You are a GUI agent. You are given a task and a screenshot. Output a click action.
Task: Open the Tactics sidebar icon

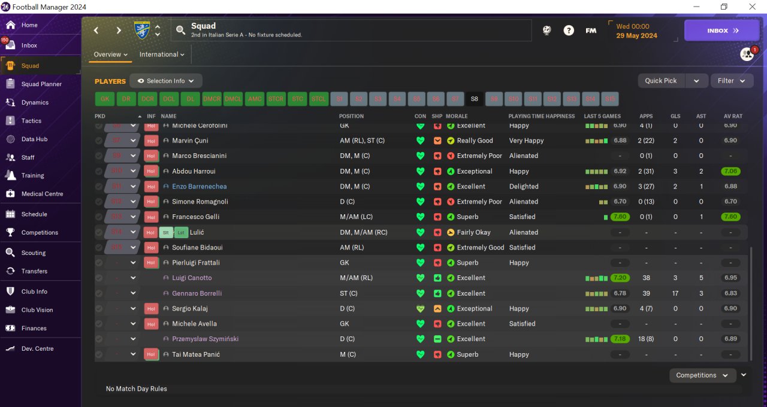[x=10, y=121]
